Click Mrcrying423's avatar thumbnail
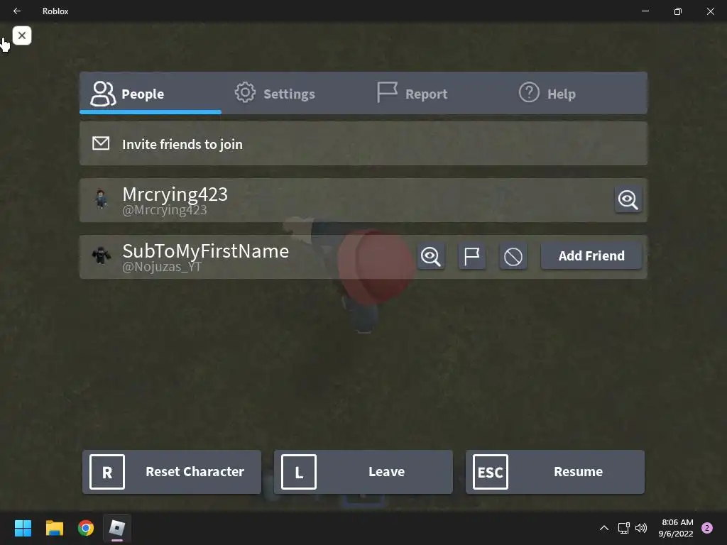 tap(101, 199)
